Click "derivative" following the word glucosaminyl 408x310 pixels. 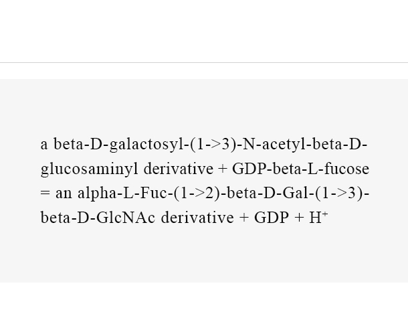tap(178, 169)
